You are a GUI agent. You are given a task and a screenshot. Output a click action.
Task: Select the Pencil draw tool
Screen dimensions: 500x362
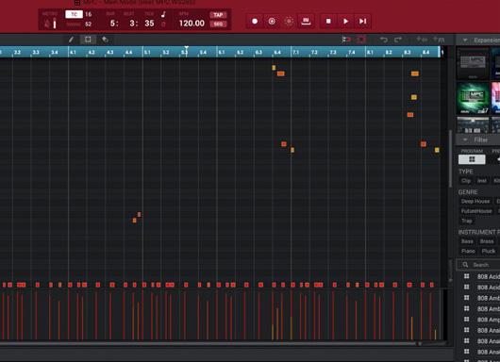71,40
